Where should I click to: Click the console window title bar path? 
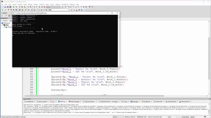[31, 13]
